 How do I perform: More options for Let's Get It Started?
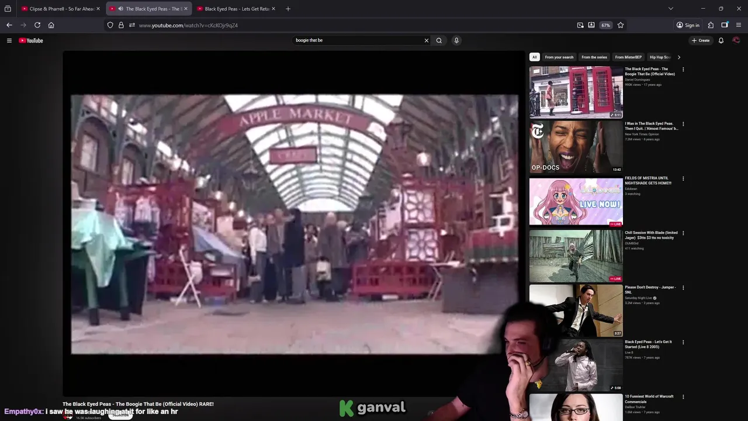tap(683, 343)
